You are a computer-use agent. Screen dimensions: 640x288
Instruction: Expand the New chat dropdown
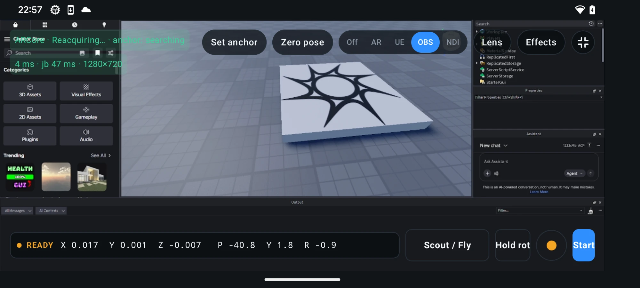point(493,146)
